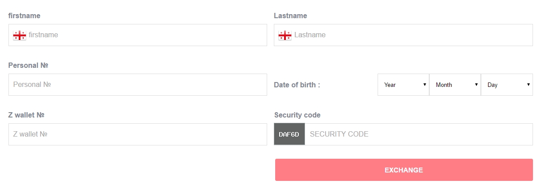Click the Security code label text
This screenshot has height=188, width=537.
(297, 115)
